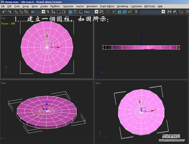Expand the View coordinate system dropdown
189x144 pixels.
(97, 12)
